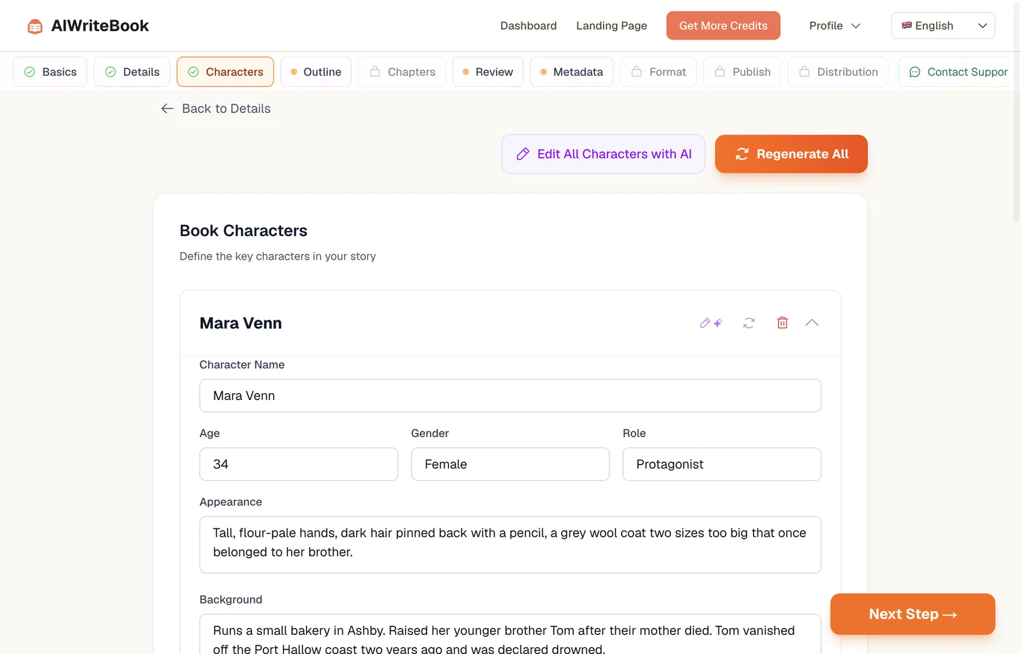Viewport: 1021px width, 654px height.
Task: Click the Mara Venn card title
Action: coord(241,323)
